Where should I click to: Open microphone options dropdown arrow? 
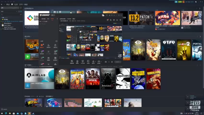tap(95, 62)
